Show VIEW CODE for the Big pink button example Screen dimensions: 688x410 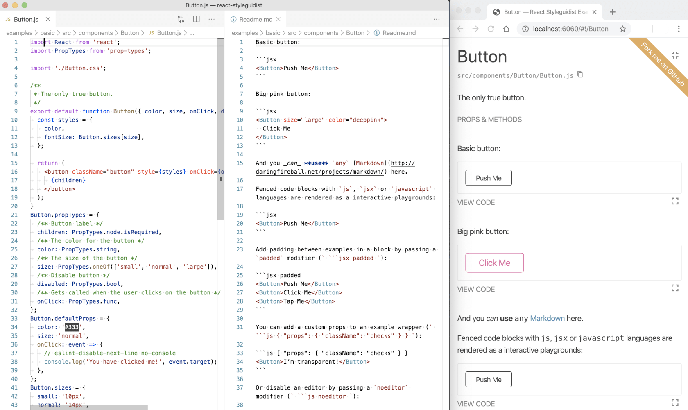click(x=476, y=289)
